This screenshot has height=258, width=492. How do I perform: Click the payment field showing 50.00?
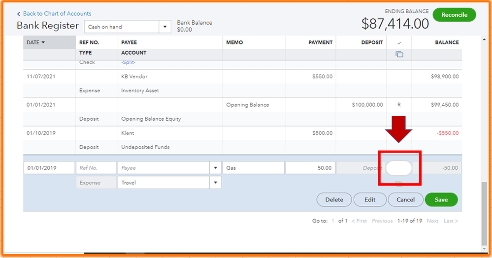[310, 167]
